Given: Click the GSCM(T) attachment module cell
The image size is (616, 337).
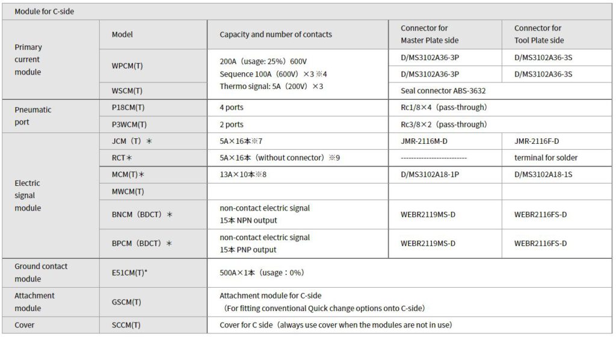Looking at the screenshot, I should (153, 302).
